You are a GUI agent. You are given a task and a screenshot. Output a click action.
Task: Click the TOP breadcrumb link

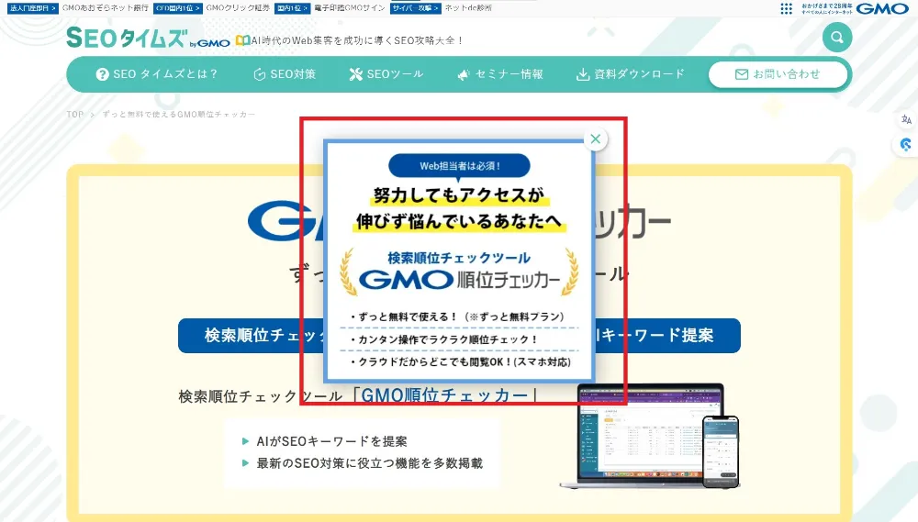75,114
